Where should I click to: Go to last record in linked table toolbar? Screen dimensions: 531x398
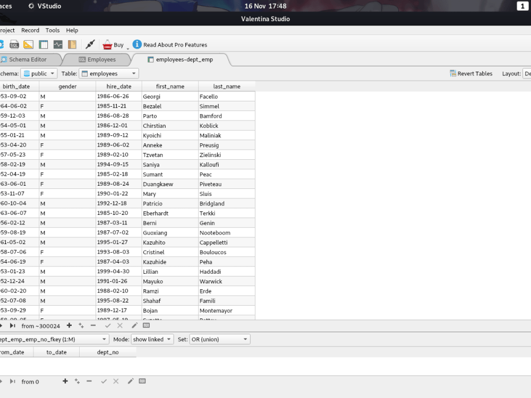[x=13, y=382]
